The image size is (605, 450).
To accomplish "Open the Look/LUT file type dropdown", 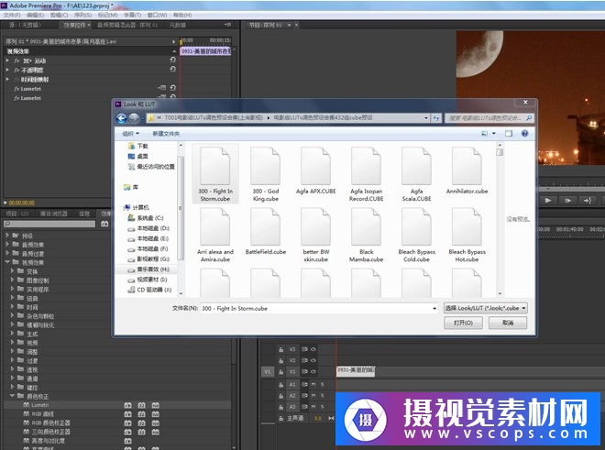I will pyautogui.click(x=485, y=309).
